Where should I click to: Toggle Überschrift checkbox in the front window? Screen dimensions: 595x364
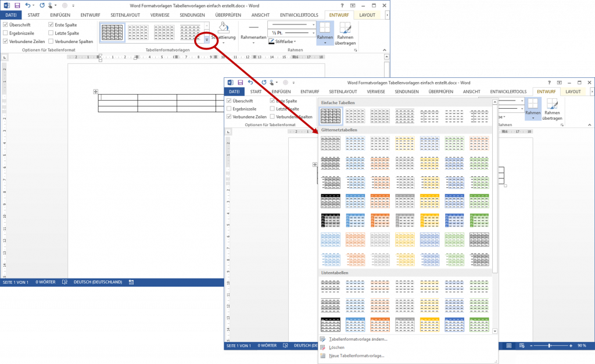pos(229,101)
